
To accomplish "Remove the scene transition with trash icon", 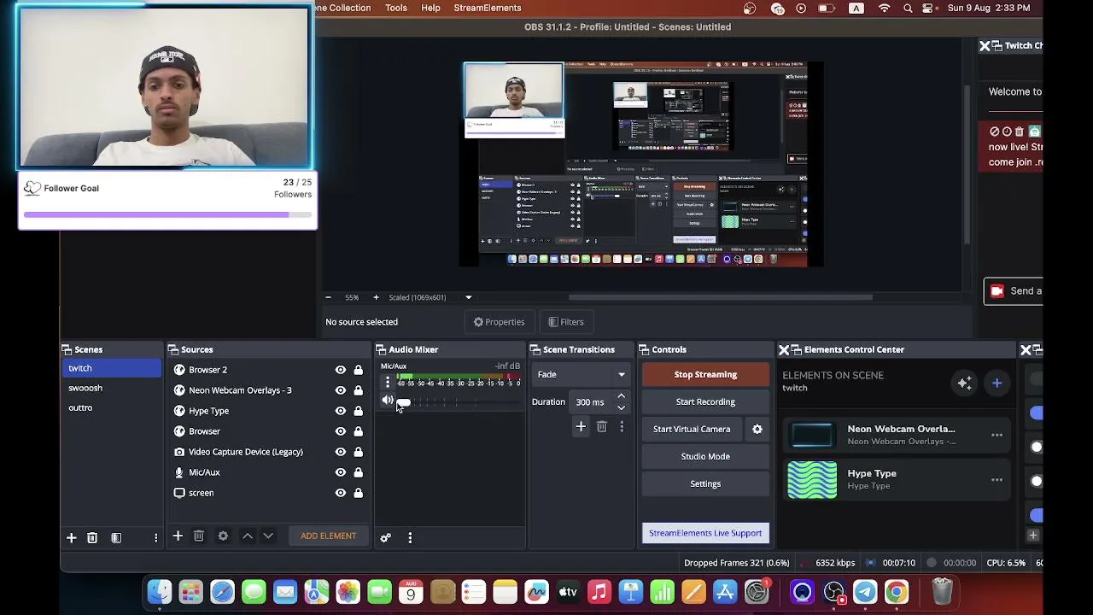I will tap(602, 426).
